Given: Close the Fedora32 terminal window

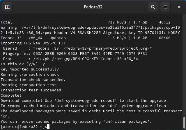Looking at the screenshot, I should point(179,7).
